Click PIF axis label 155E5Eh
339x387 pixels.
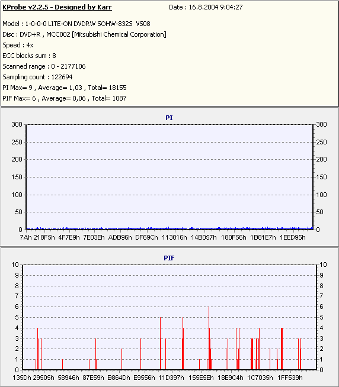pos(201,378)
